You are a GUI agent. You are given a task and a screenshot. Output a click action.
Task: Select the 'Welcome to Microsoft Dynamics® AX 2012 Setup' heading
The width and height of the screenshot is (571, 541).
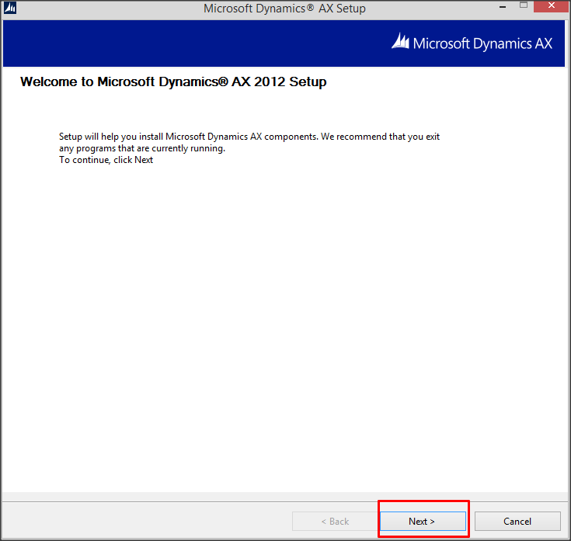tap(173, 81)
